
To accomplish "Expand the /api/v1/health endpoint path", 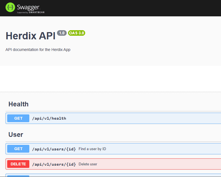I will click(x=49, y=119).
